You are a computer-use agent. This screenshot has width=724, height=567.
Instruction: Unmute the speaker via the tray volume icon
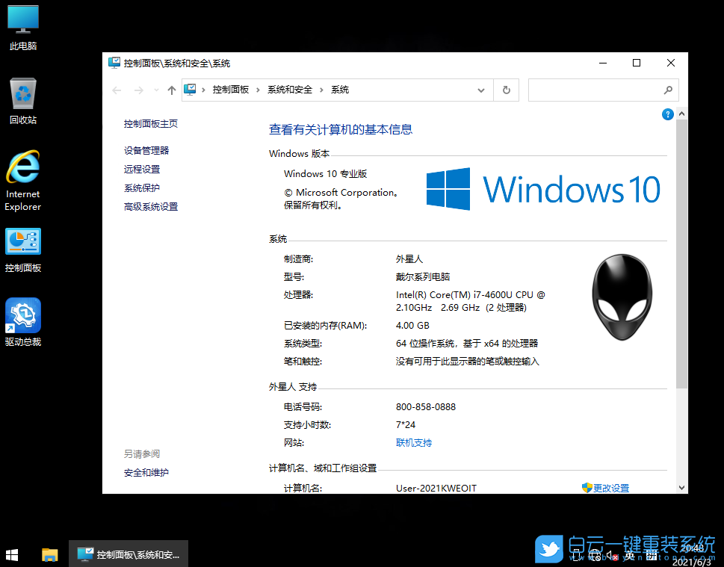[x=613, y=554]
